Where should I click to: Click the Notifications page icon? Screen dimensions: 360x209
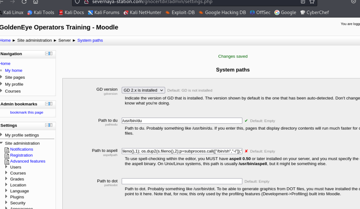coord(7,150)
